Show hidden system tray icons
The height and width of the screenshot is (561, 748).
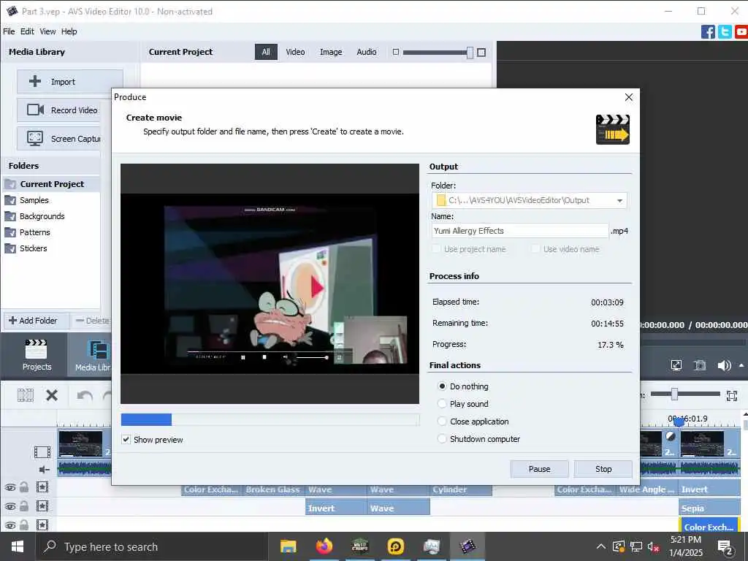pyautogui.click(x=601, y=546)
